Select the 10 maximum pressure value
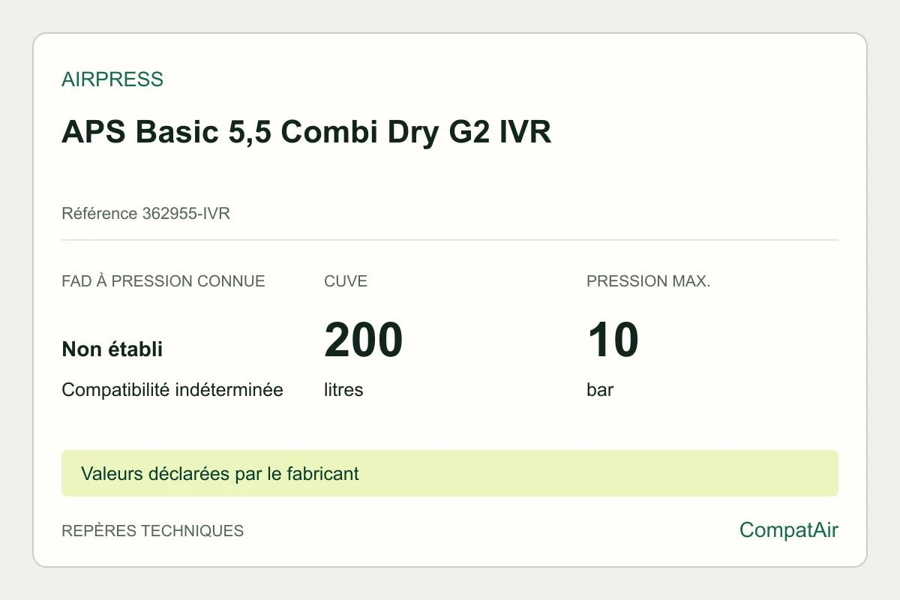Viewport: 900px width, 600px height. tap(613, 340)
